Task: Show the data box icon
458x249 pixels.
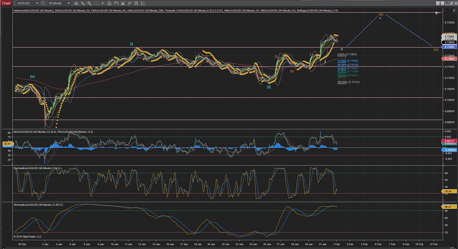Action: point(109,3)
